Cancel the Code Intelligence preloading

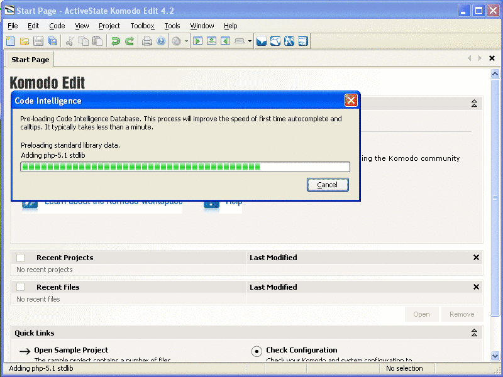coord(327,185)
